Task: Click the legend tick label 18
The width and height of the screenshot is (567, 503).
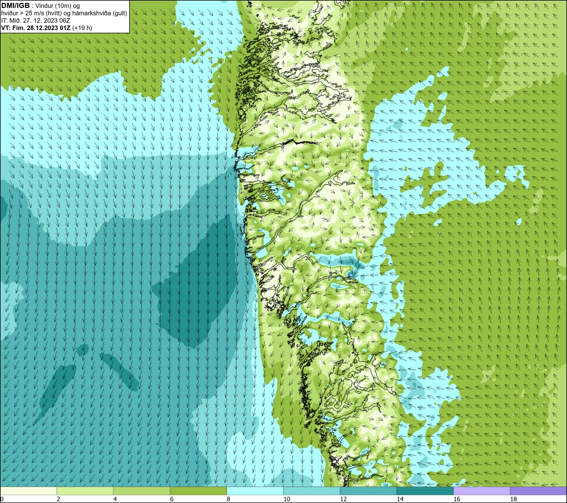Action: click(x=513, y=499)
